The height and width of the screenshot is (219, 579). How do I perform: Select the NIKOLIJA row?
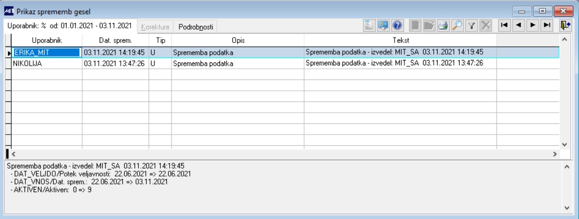click(x=285, y=64)
